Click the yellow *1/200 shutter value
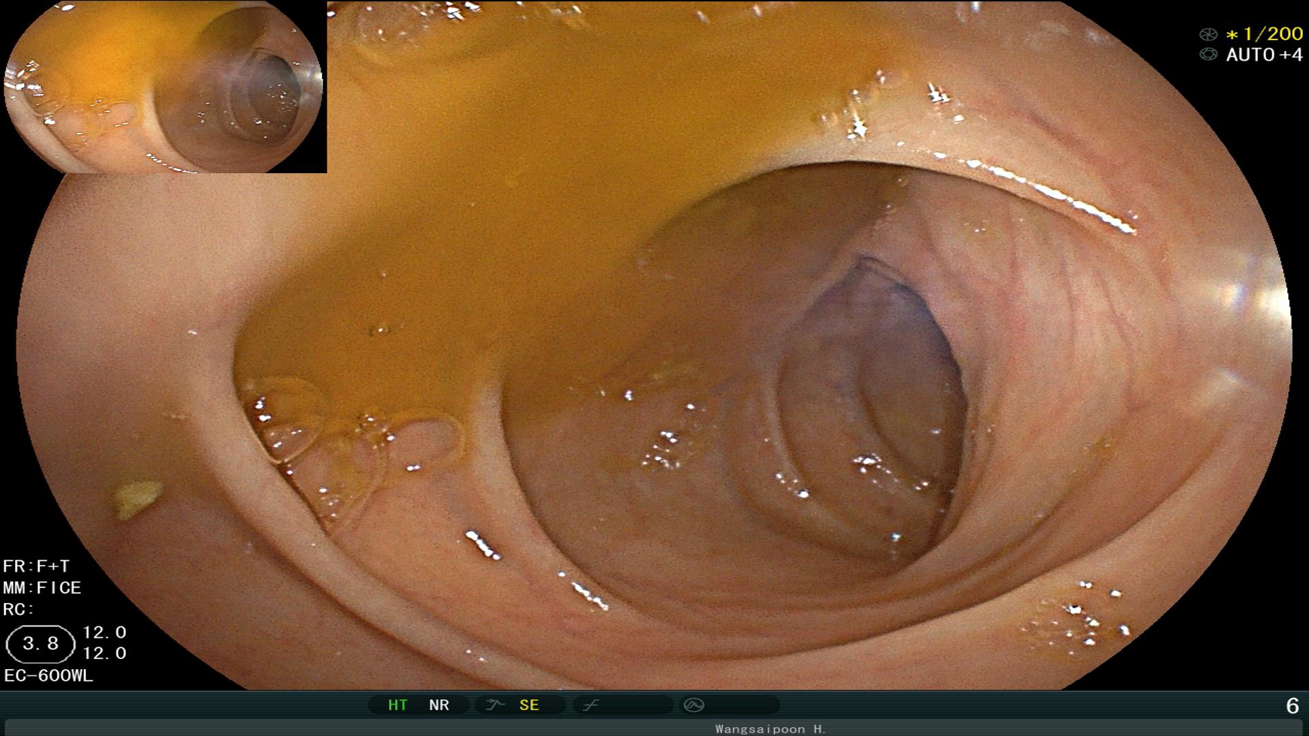Screen dimensions: 1309x736 (1265, 34)
